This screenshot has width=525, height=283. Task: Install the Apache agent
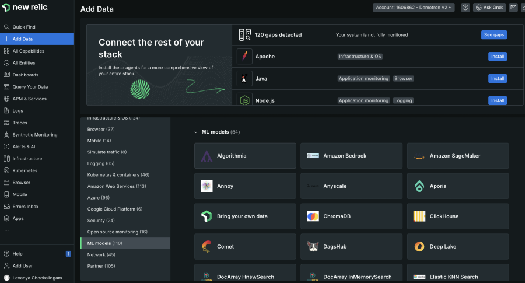pos(497,57)
